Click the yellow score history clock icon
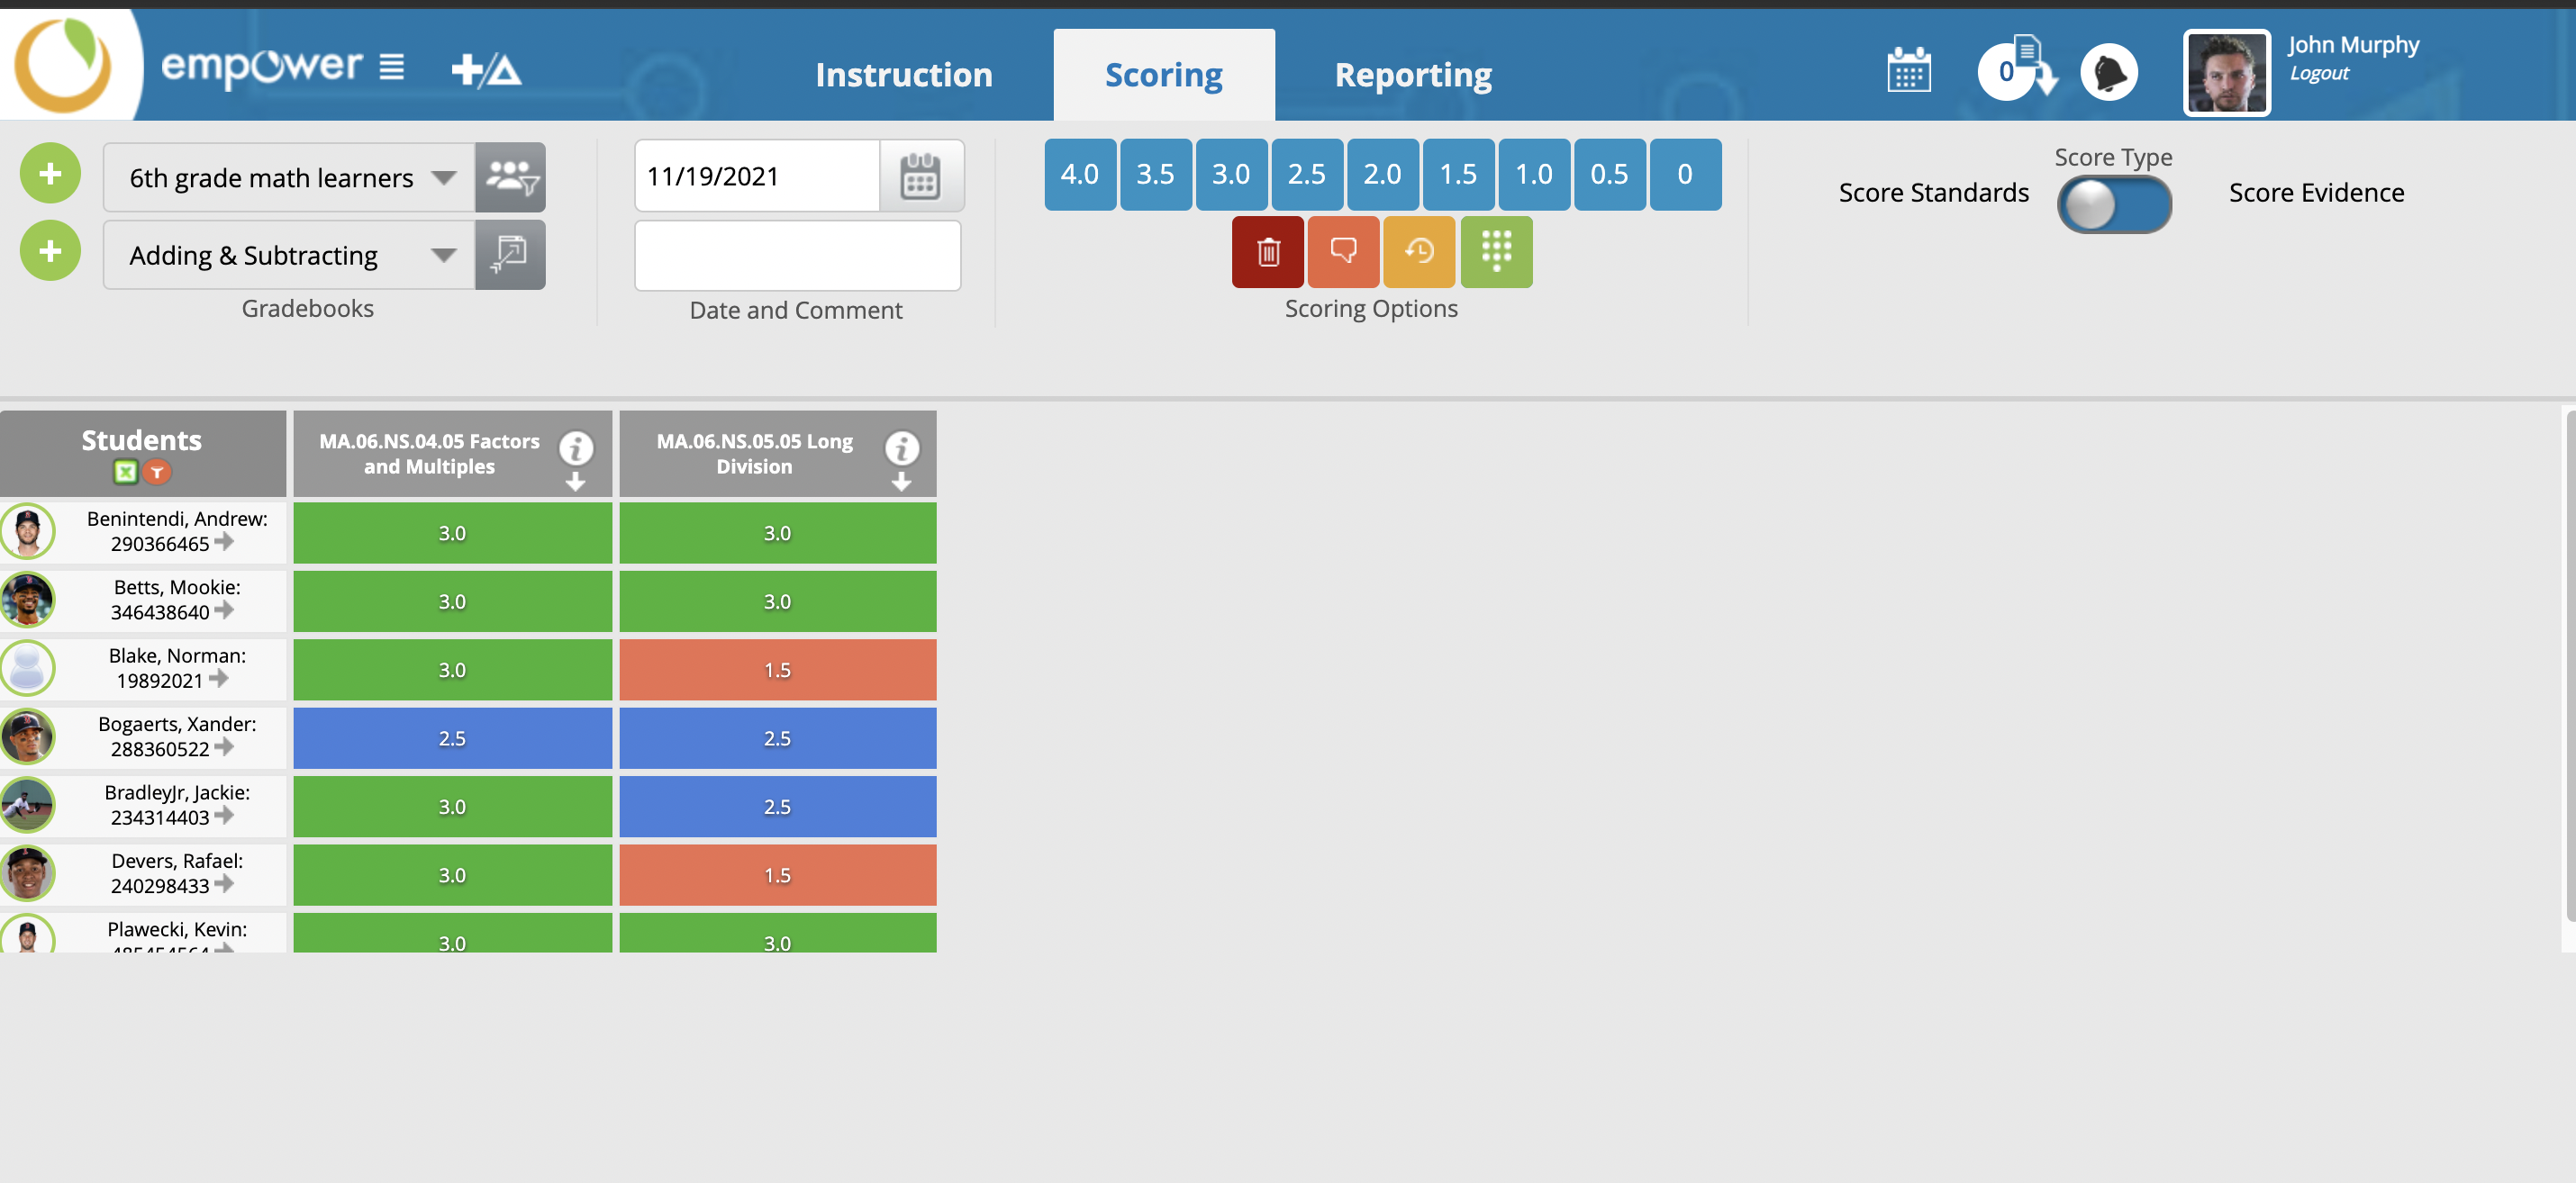The image size is (2576, 1183). pos(1418,252)
